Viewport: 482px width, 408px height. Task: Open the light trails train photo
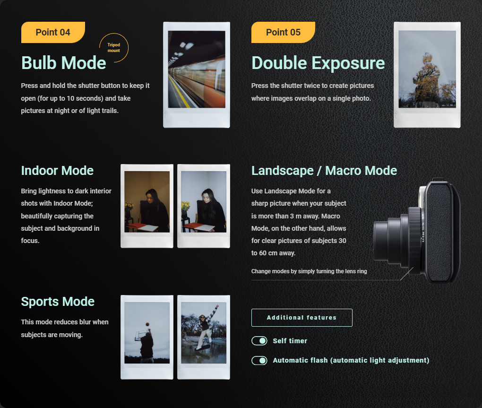(197, 74)
